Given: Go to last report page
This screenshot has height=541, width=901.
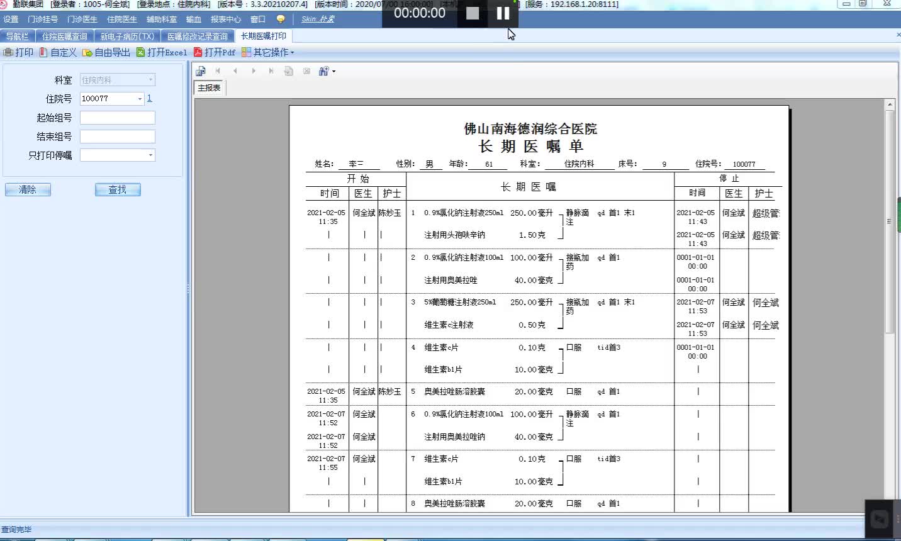Looking at the screenshot, I should click(x=271, y=71).
